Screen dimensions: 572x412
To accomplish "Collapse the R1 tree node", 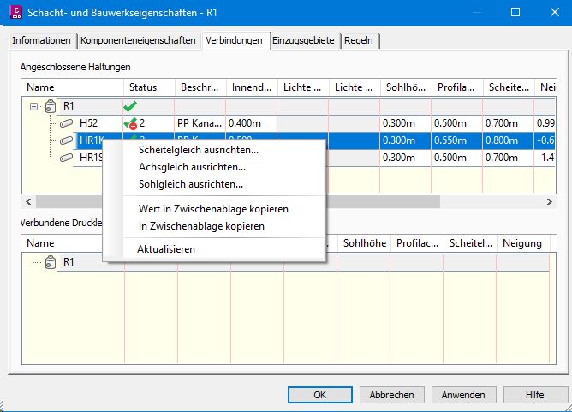I will click(x=34, y=106).
